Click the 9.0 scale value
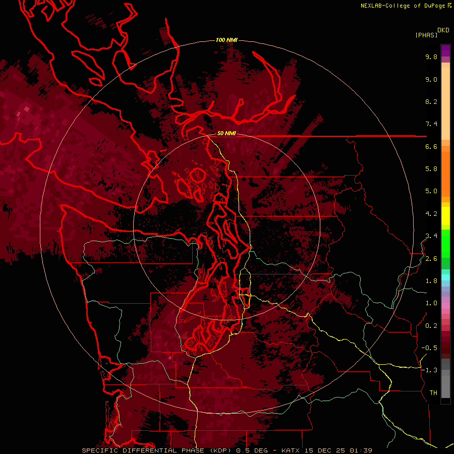Screen dimensions: 454x454 point(431,79)
